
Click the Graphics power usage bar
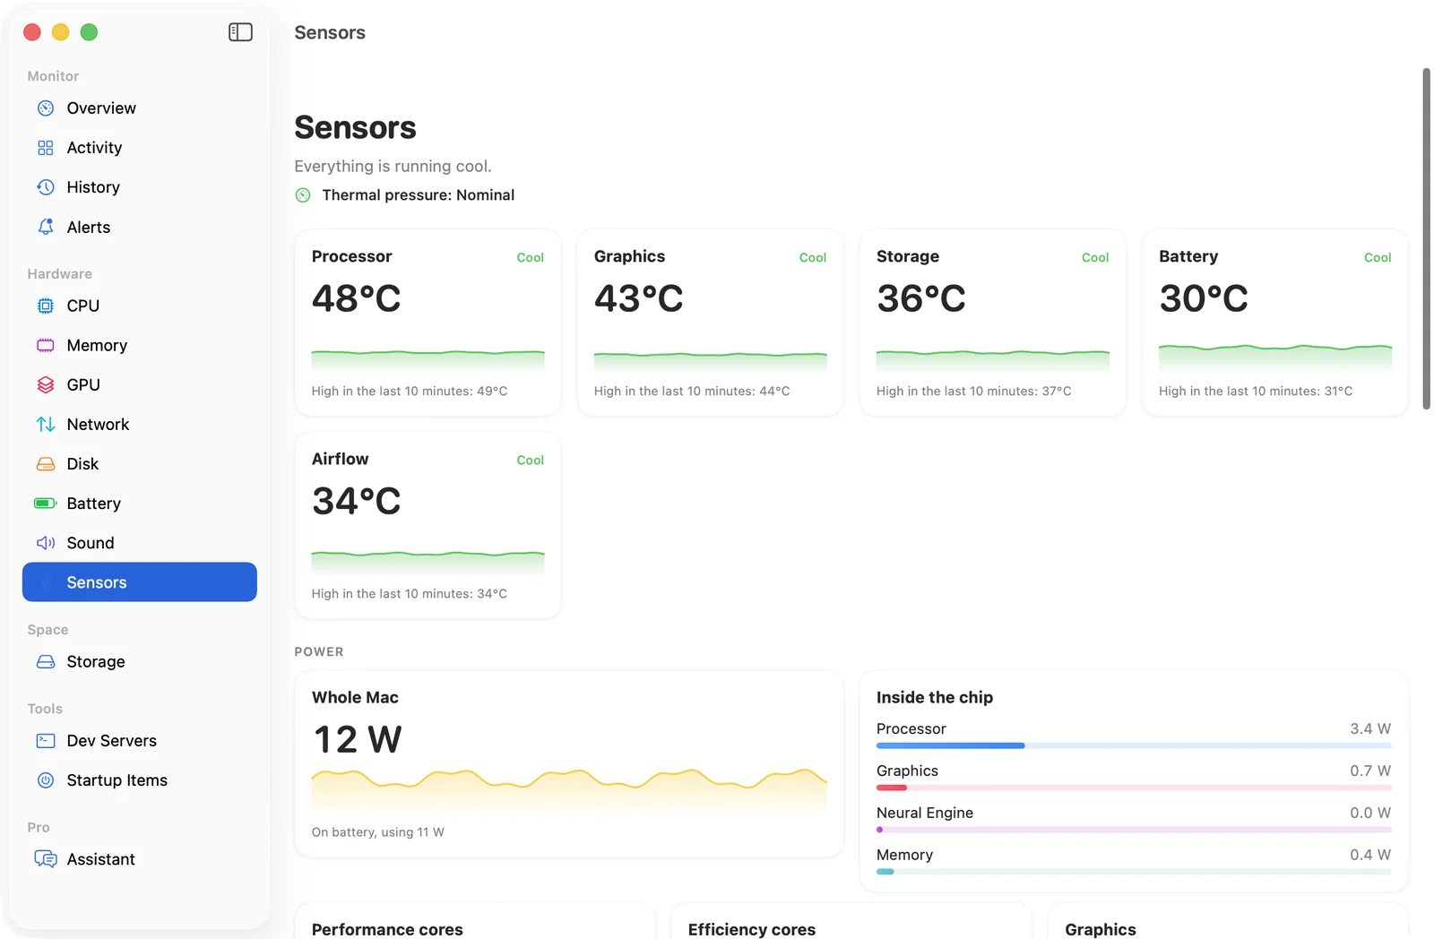point(1134,788)
